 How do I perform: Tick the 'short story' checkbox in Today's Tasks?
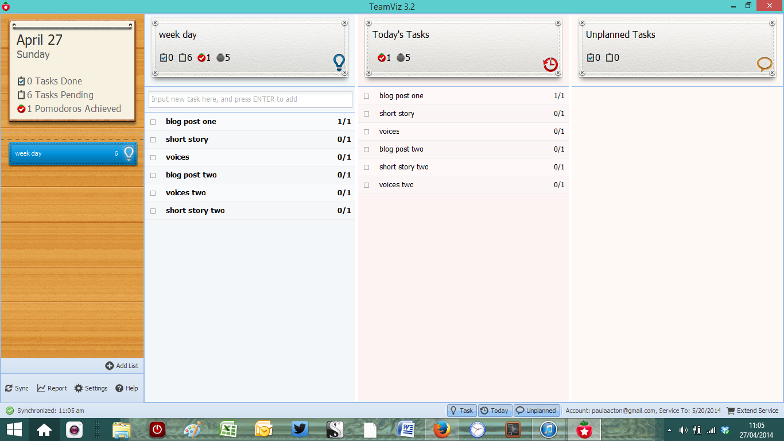click(367, 114)
